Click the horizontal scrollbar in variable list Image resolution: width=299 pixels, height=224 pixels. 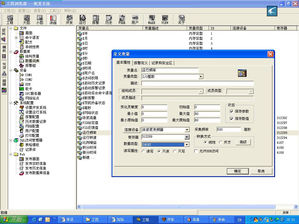click(178, 207)
